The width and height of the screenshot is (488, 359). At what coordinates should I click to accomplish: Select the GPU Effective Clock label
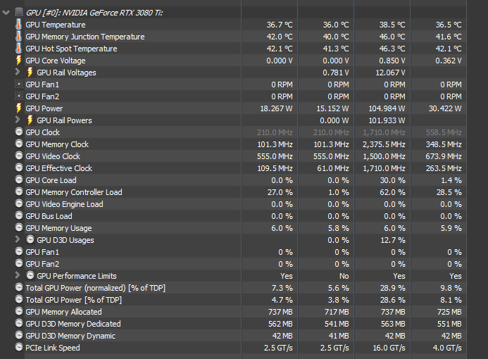point(59,168)
